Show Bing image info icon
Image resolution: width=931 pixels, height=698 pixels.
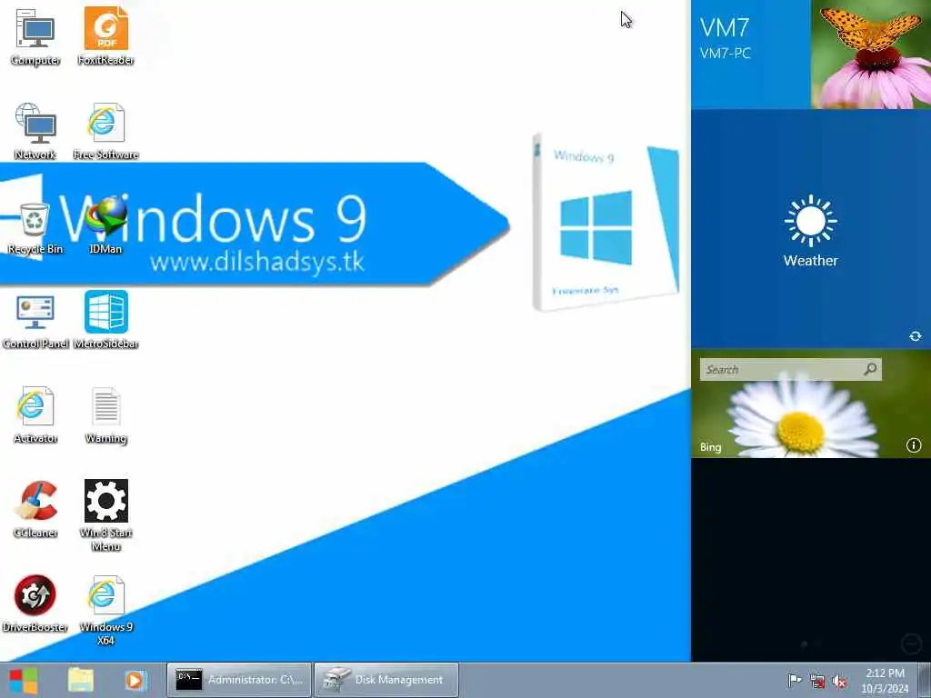[x=913, y=445]
